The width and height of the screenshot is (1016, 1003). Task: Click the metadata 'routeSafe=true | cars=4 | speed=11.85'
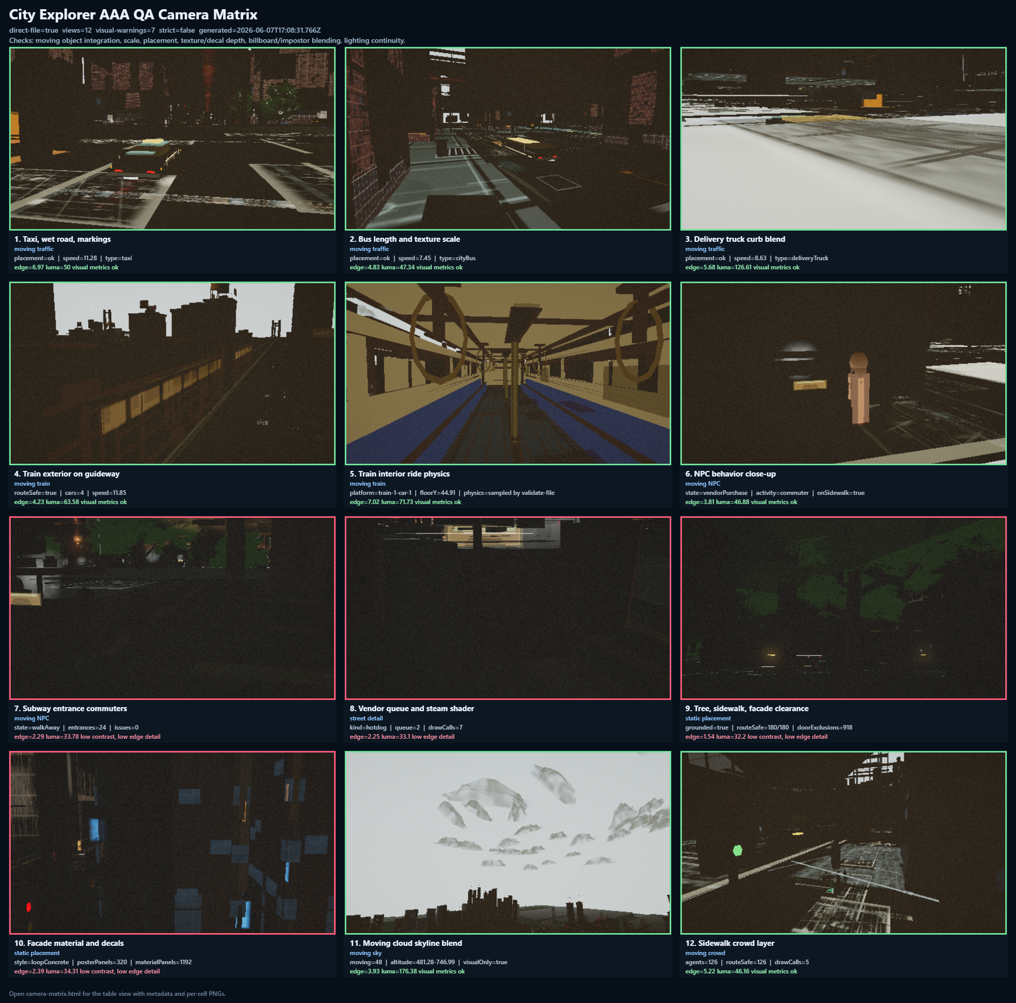[70, 493]
